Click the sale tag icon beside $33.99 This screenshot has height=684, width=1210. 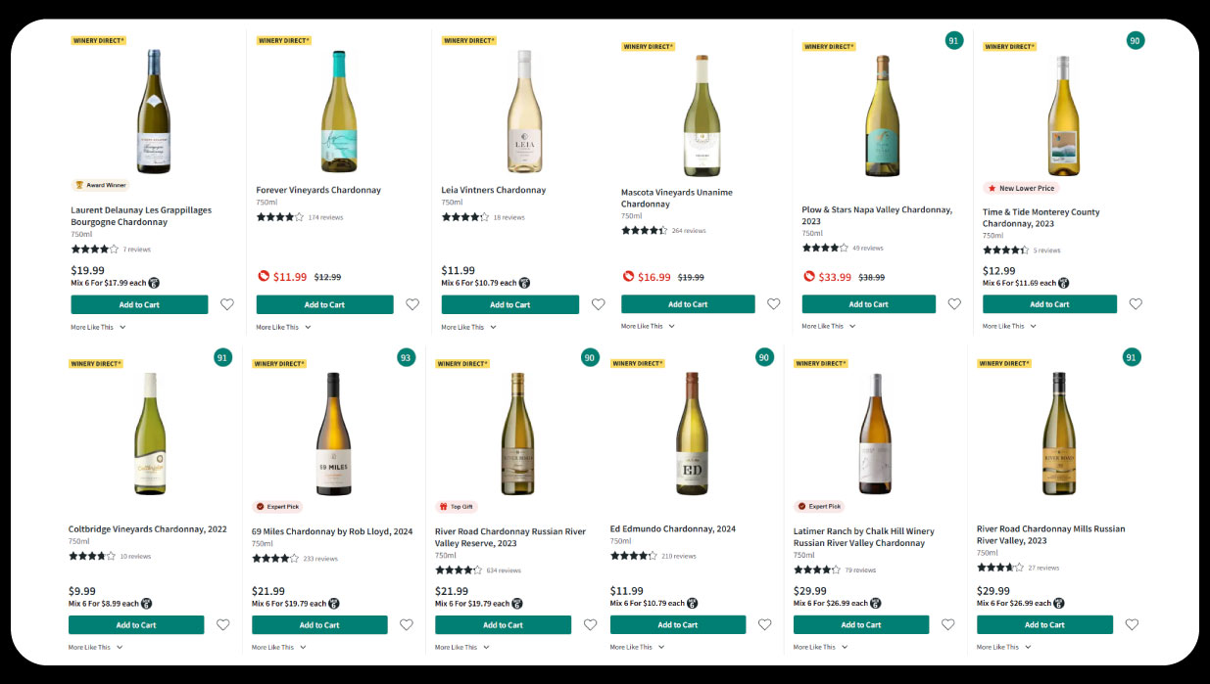tap(809, 277)
